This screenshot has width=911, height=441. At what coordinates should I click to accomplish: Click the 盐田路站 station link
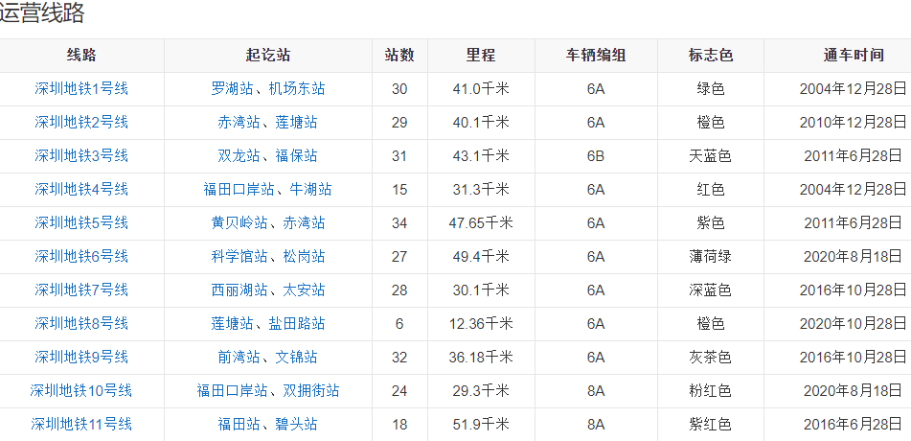(297, 323)
